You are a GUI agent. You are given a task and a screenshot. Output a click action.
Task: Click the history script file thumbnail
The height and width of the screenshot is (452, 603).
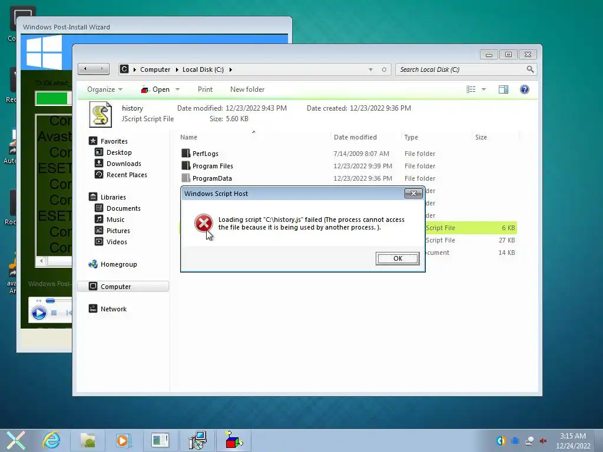point(100,114)
